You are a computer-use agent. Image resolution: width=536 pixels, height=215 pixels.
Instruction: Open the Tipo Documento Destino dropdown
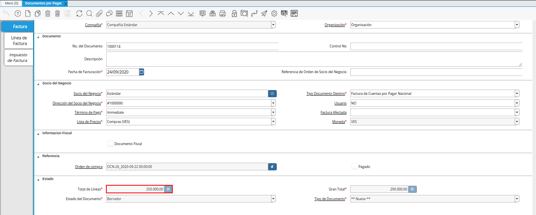tap(517, 94)
